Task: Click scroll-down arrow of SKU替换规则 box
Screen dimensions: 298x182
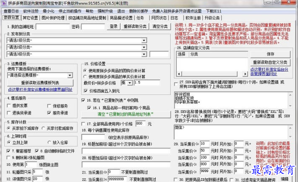Action: click(290, 137)
